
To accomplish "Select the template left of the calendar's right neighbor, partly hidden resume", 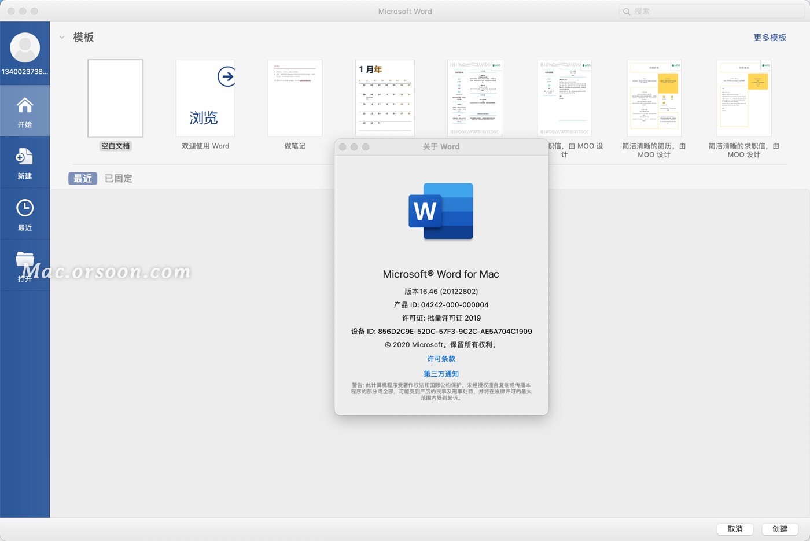I will [x=474, y=98].
